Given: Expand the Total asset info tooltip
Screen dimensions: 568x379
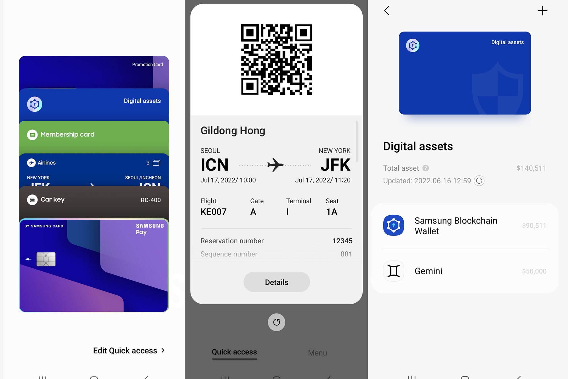Looking at the screenshot, I should click(425, 168).
